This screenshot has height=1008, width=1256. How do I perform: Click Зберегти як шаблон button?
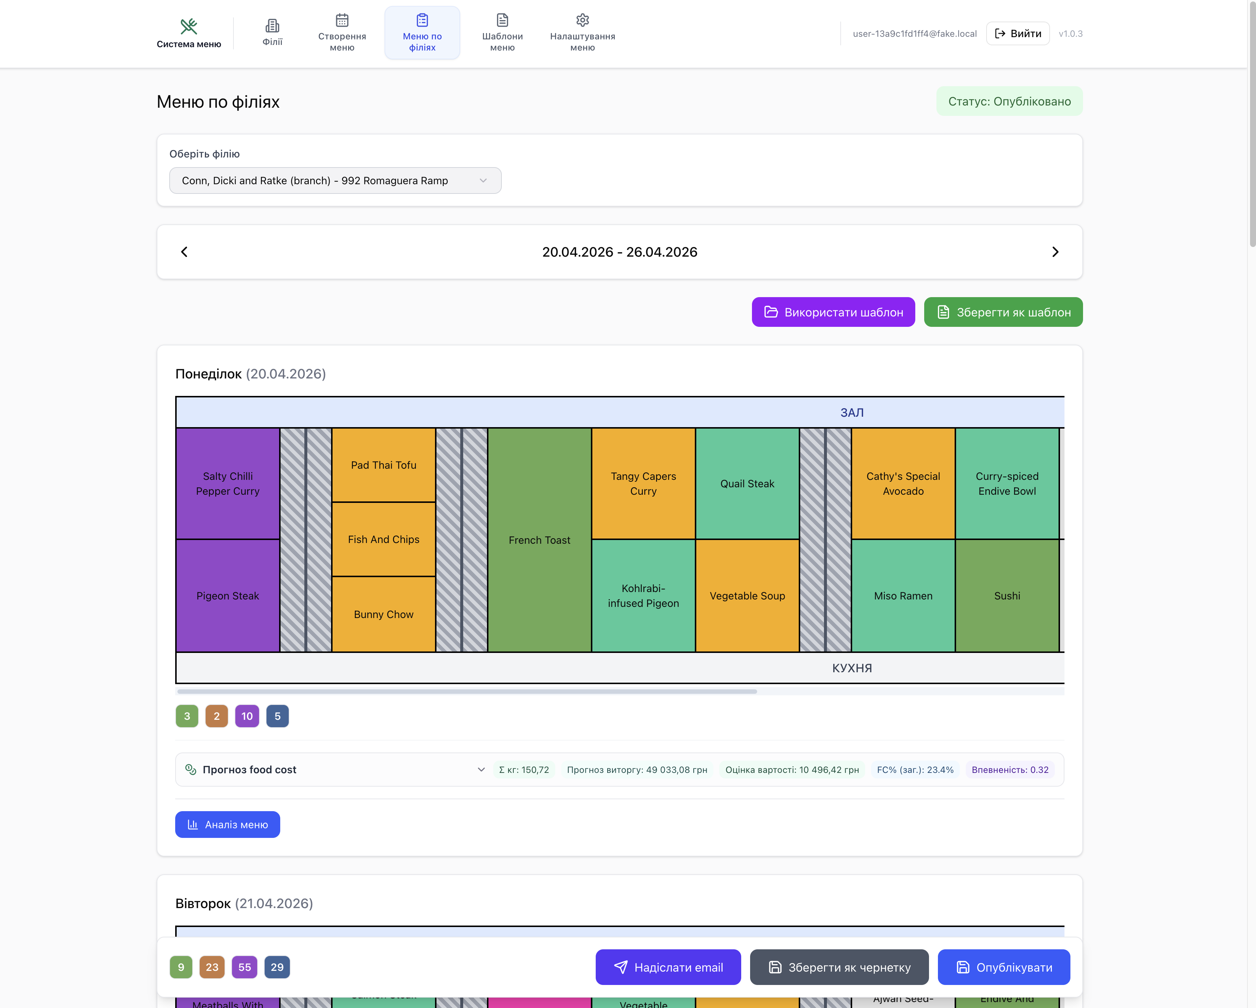[1003, 312]
